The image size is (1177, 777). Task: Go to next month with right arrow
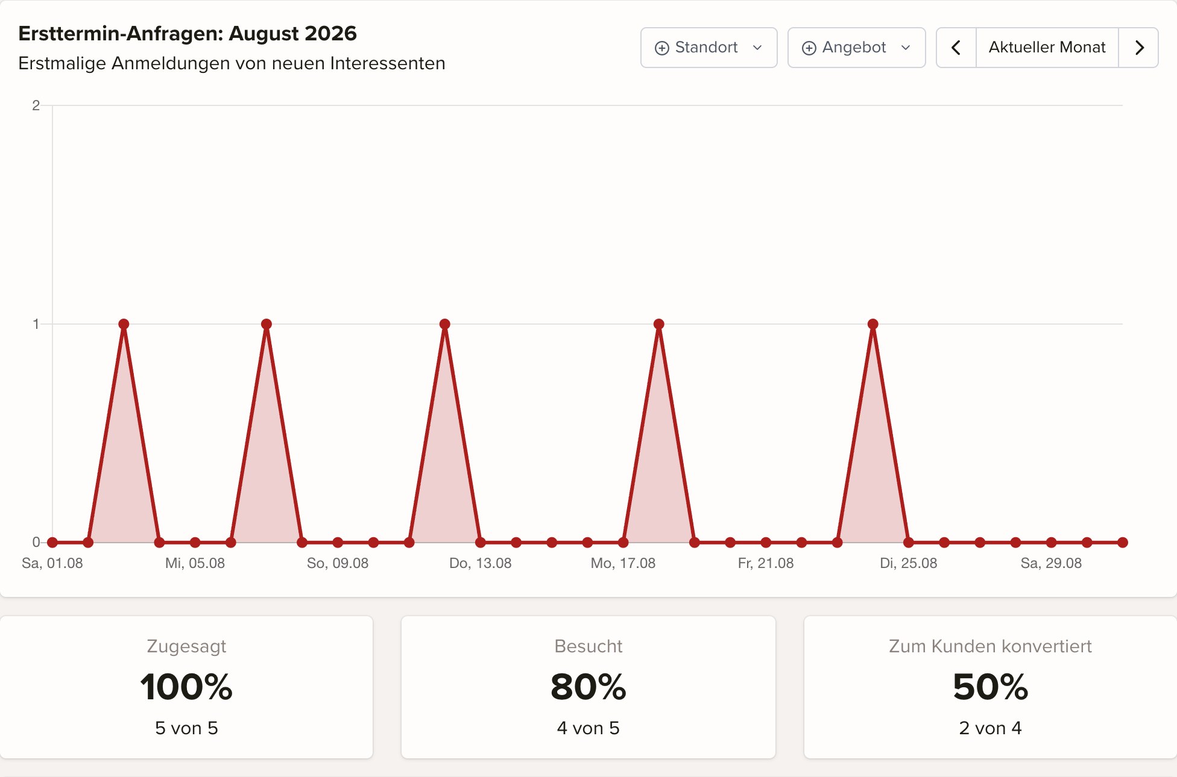[1139, 48]
